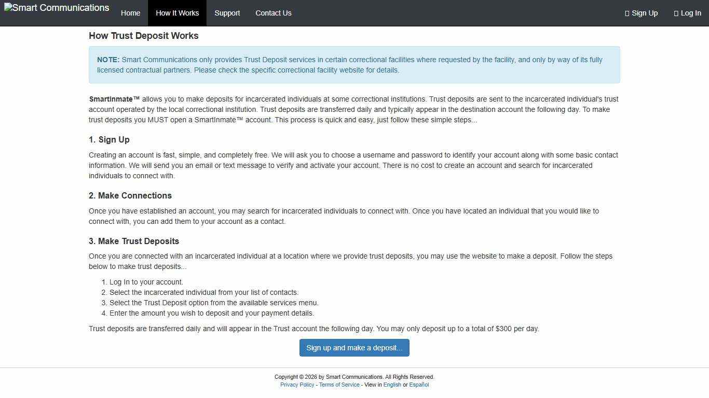709x398 pixels.
Task: Click the copyright notice in the footer
Action: (x=354, y=377)
